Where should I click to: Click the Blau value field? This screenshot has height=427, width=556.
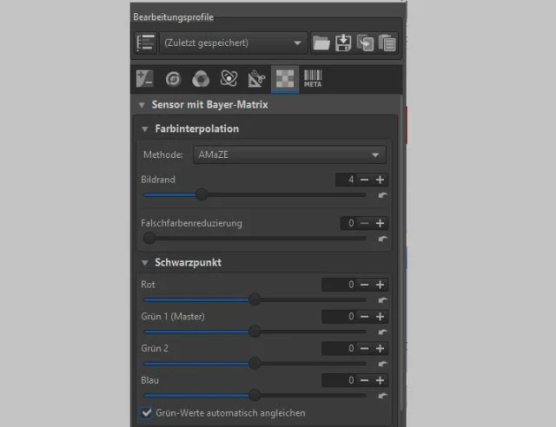coord(339,380)
